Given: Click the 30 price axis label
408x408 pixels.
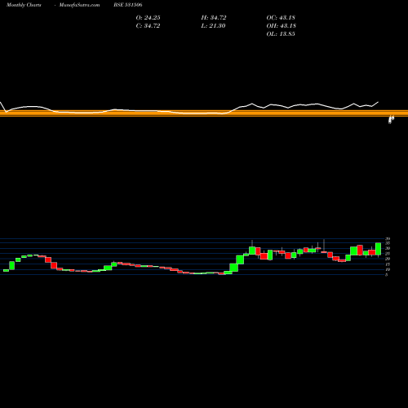Looking at the screenshot, I should coord(388,248).
